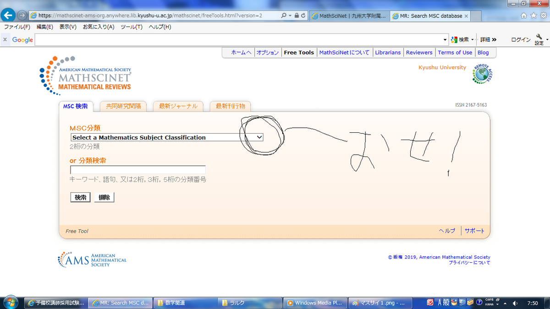Open the 編集(E) menu
This screenshot has width=550, height=309.
point(44,27)
